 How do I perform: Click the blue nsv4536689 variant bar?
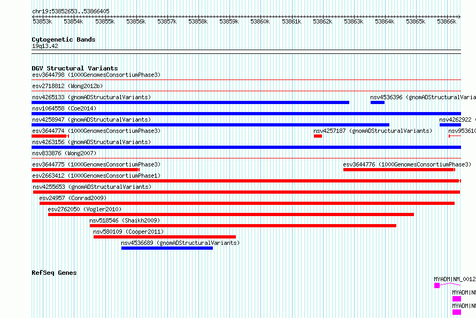(167, 248)
